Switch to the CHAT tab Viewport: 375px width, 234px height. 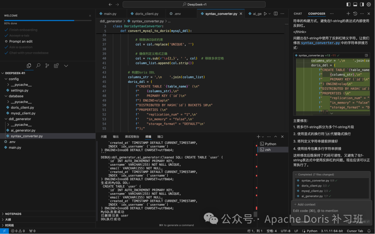(x=298, y=14)
